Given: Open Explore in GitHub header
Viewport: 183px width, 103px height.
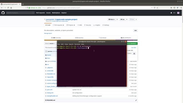Looking at the screenshot, I should [64, 13].
